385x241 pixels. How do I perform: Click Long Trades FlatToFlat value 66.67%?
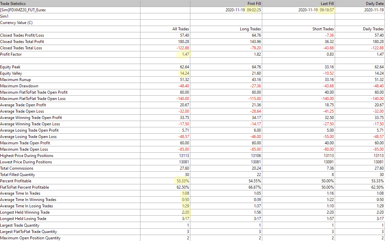tap(255, 187)
